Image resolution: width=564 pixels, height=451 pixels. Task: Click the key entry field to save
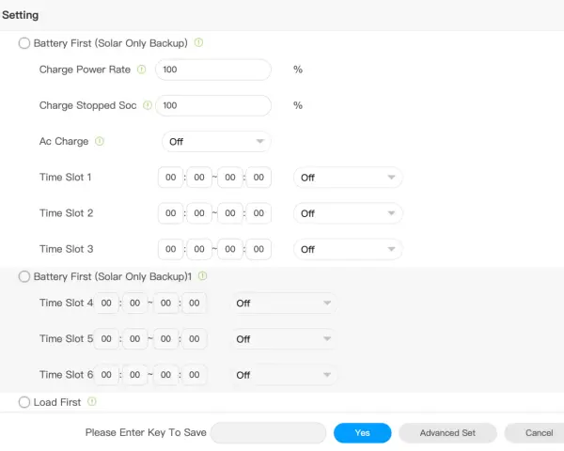268,432
